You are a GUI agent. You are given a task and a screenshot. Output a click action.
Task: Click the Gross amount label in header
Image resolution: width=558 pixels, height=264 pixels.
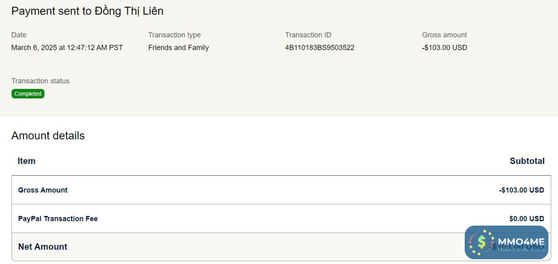[444, 35]
